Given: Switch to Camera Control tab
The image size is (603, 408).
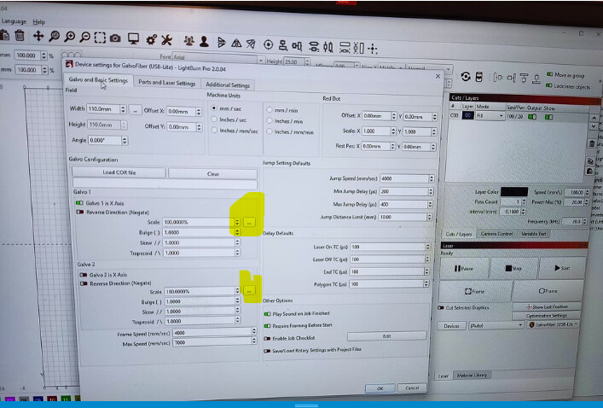Looking at the screenshot, I should point(496,234).
